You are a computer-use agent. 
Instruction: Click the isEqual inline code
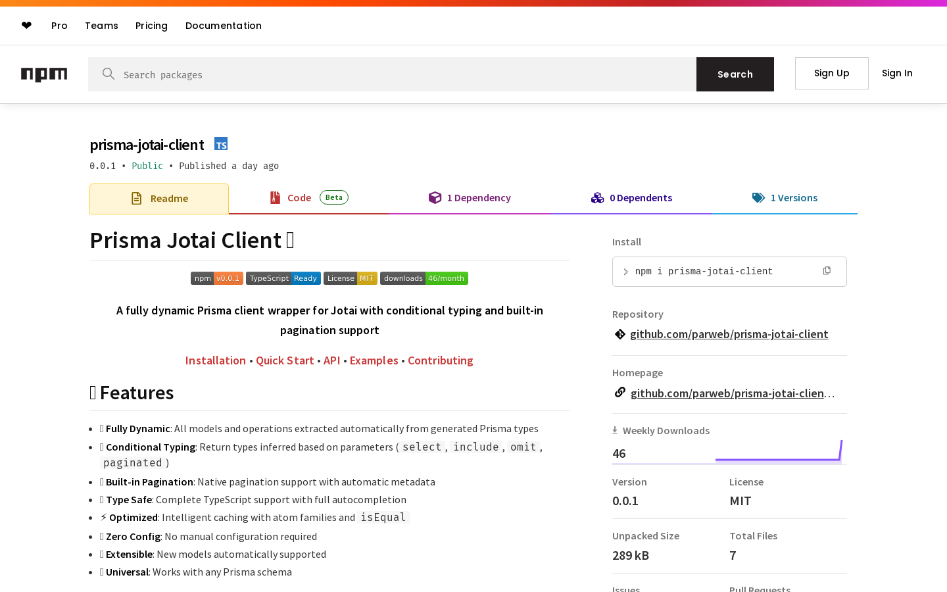383,518
